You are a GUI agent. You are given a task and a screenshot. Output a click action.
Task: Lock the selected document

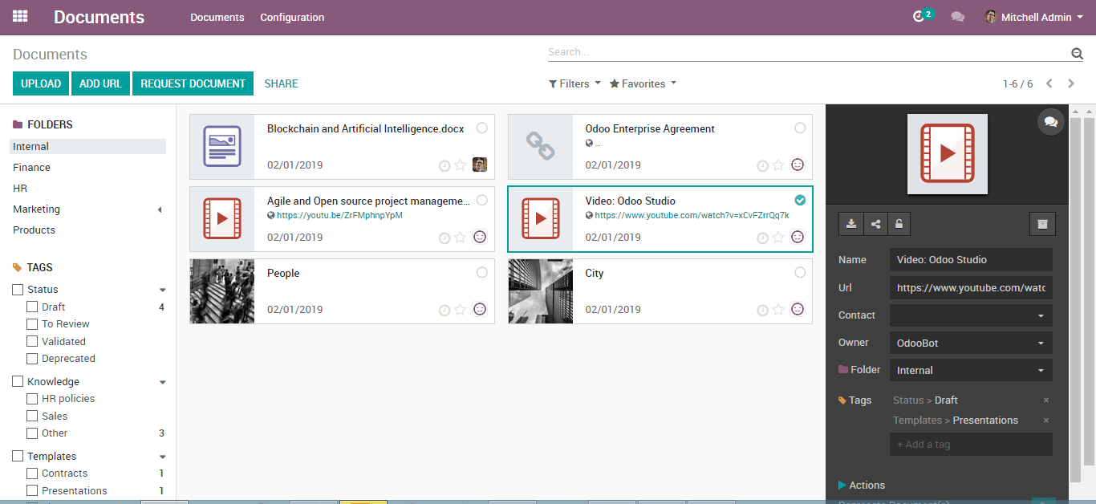click(x=899, y=224)
